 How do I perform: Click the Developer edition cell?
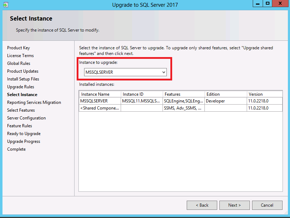(226, 101)
